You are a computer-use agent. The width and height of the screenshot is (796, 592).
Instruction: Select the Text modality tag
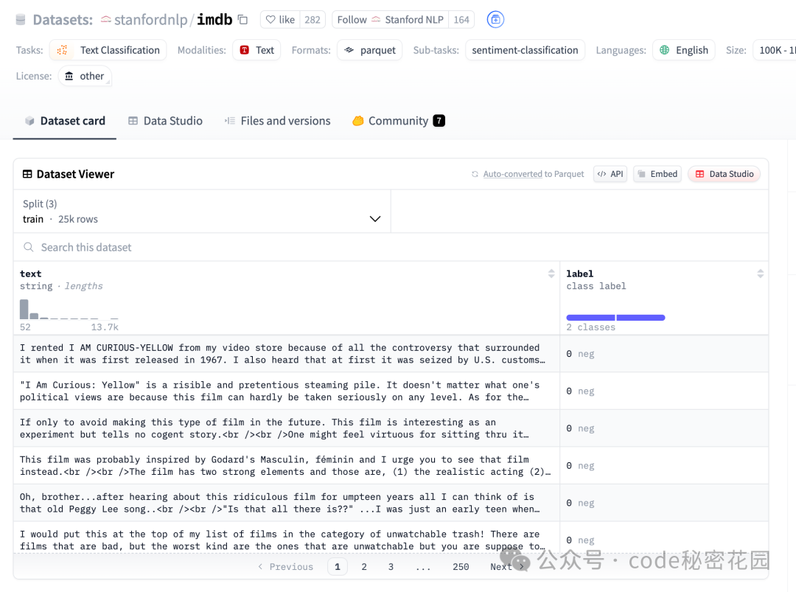point(256,50)
